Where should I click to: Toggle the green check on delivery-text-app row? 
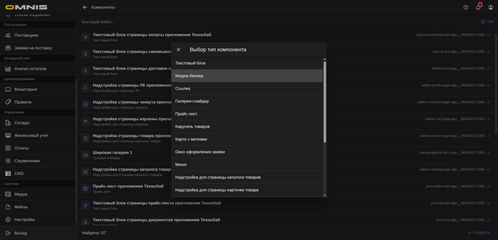coord(489,68)
